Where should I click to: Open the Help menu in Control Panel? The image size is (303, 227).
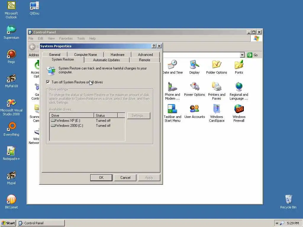click(x=92, y=38)
